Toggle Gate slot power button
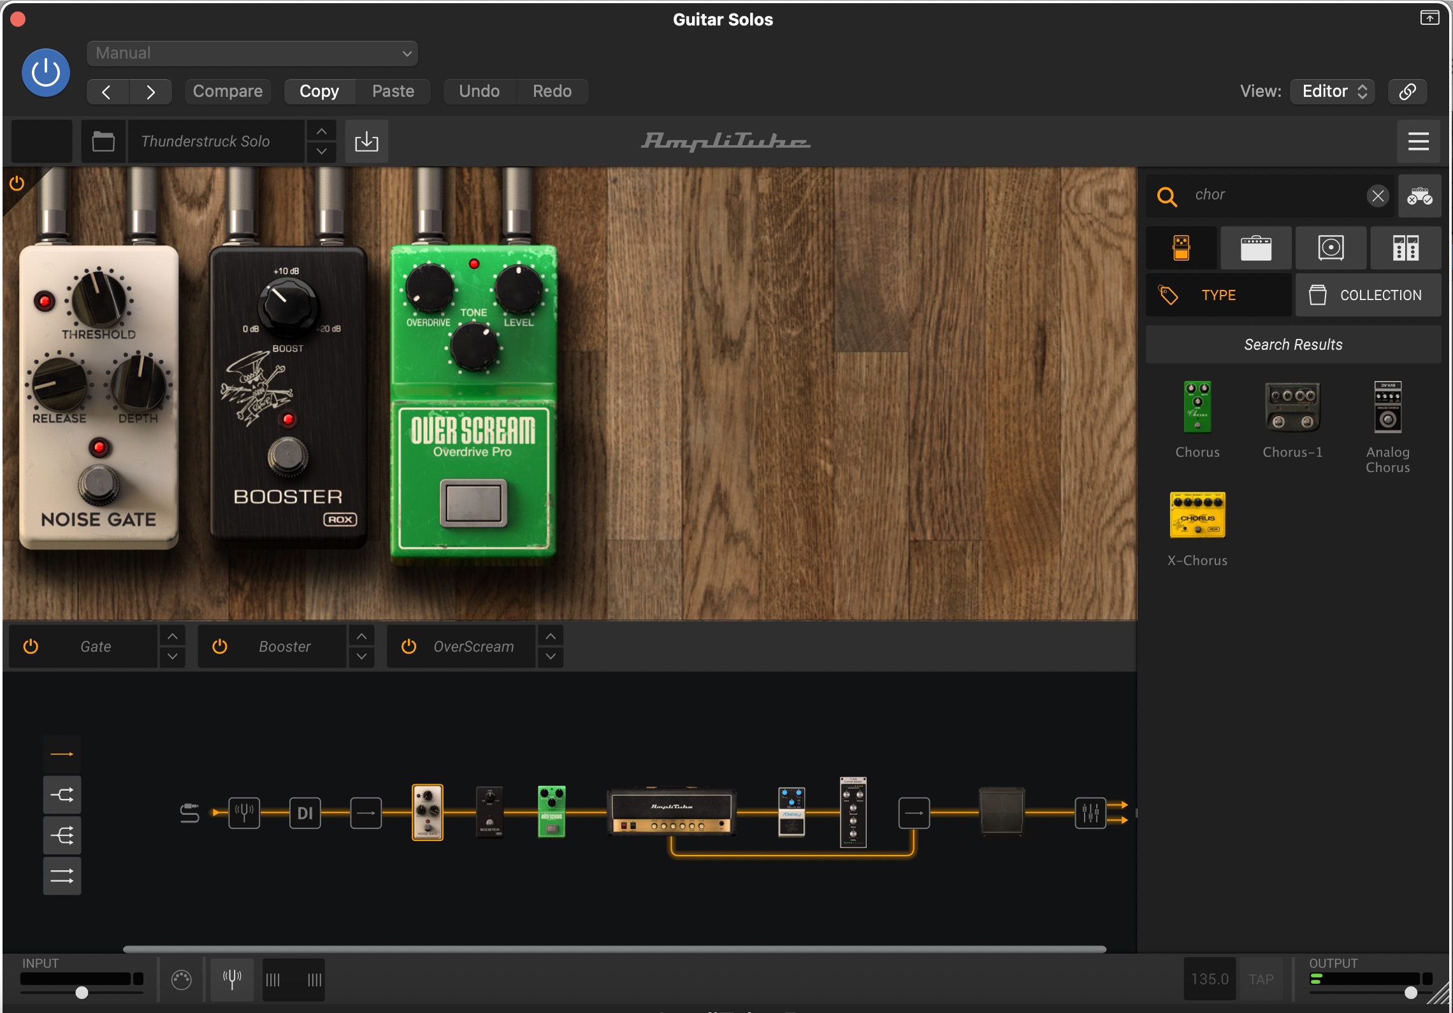 coord(31,647)
